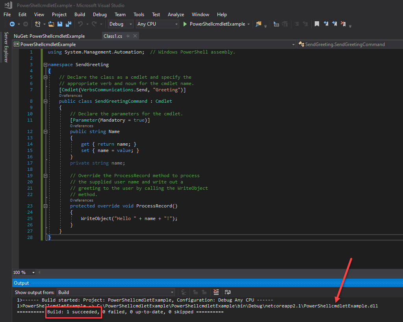The width and height of the screenshot is (403, 322).
Task: Click the Navigate Backward arrow icon
Action: coord(12,24)
